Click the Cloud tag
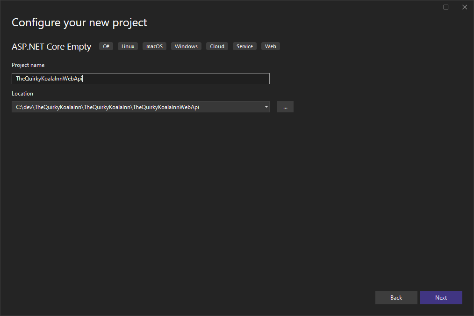The image size is (474, 316). tap(217, 46)
